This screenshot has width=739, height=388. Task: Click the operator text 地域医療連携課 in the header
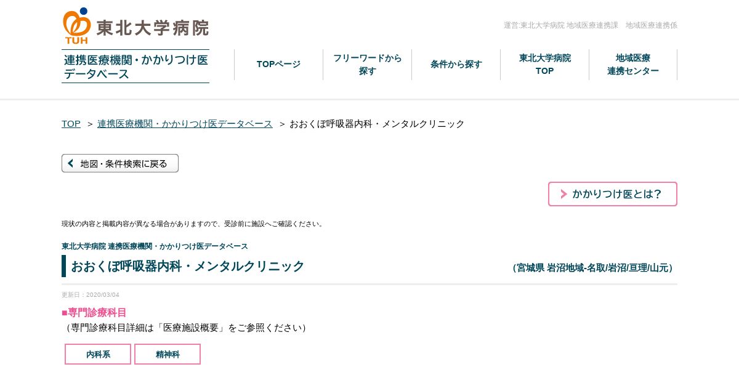pyautogui.click(x=592, y=25)
